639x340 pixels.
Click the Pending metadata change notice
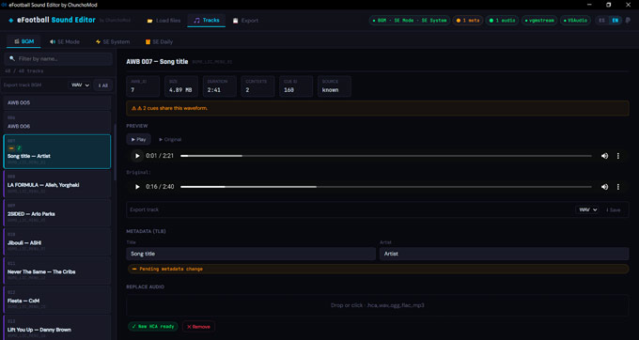point(378,269)
